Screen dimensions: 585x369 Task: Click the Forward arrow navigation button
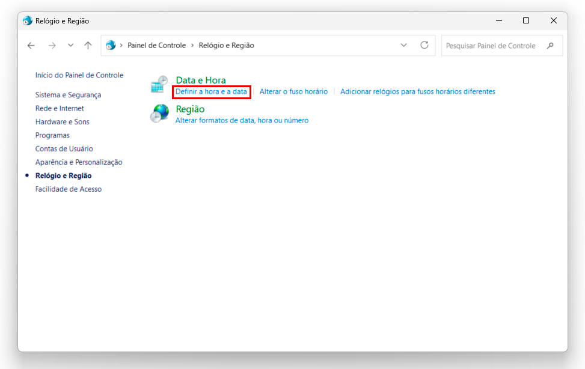(x=52, y=46)
